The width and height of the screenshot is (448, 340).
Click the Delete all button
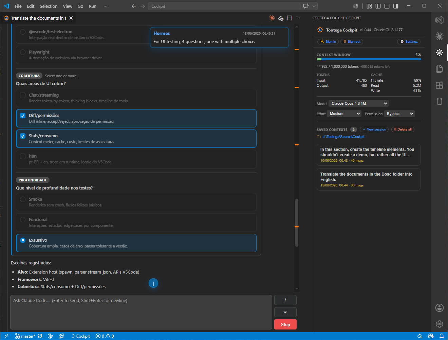pos(403,129)
